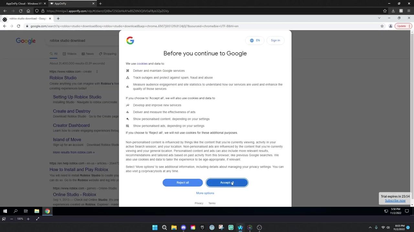Click the Accept all button
The width and height of the screenshot is (414, 232).
coord(227,183)
